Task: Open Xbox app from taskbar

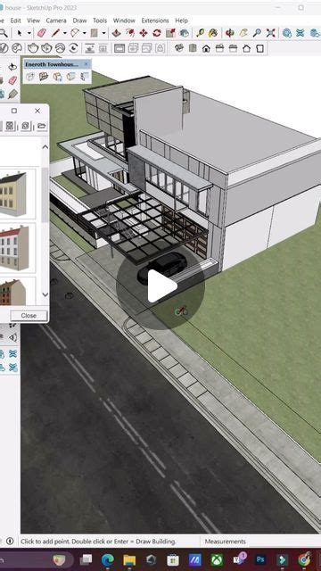Action: pos(217,559)
